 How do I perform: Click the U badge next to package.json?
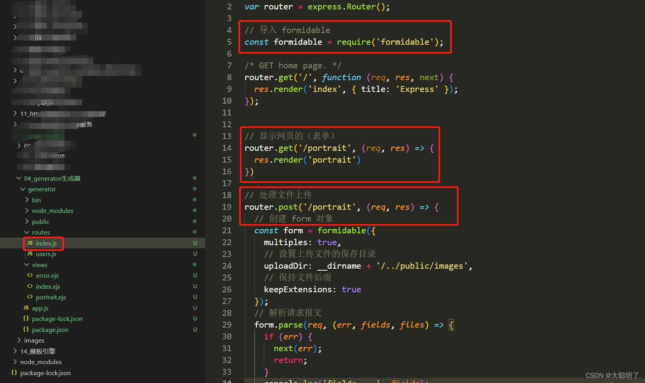(x=195, y=330)
